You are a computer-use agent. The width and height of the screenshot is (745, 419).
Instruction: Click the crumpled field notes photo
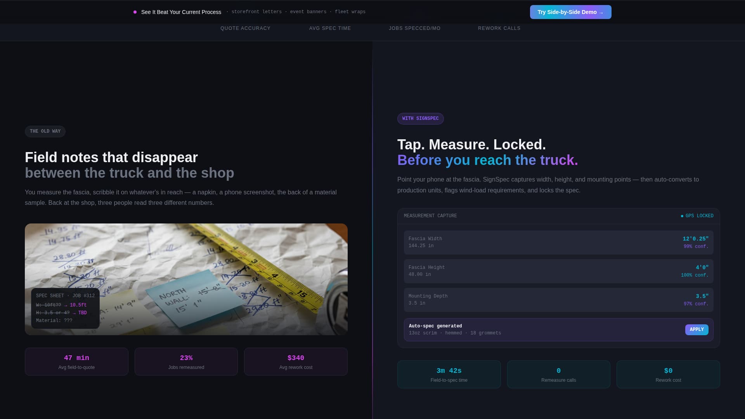[186, 279]
